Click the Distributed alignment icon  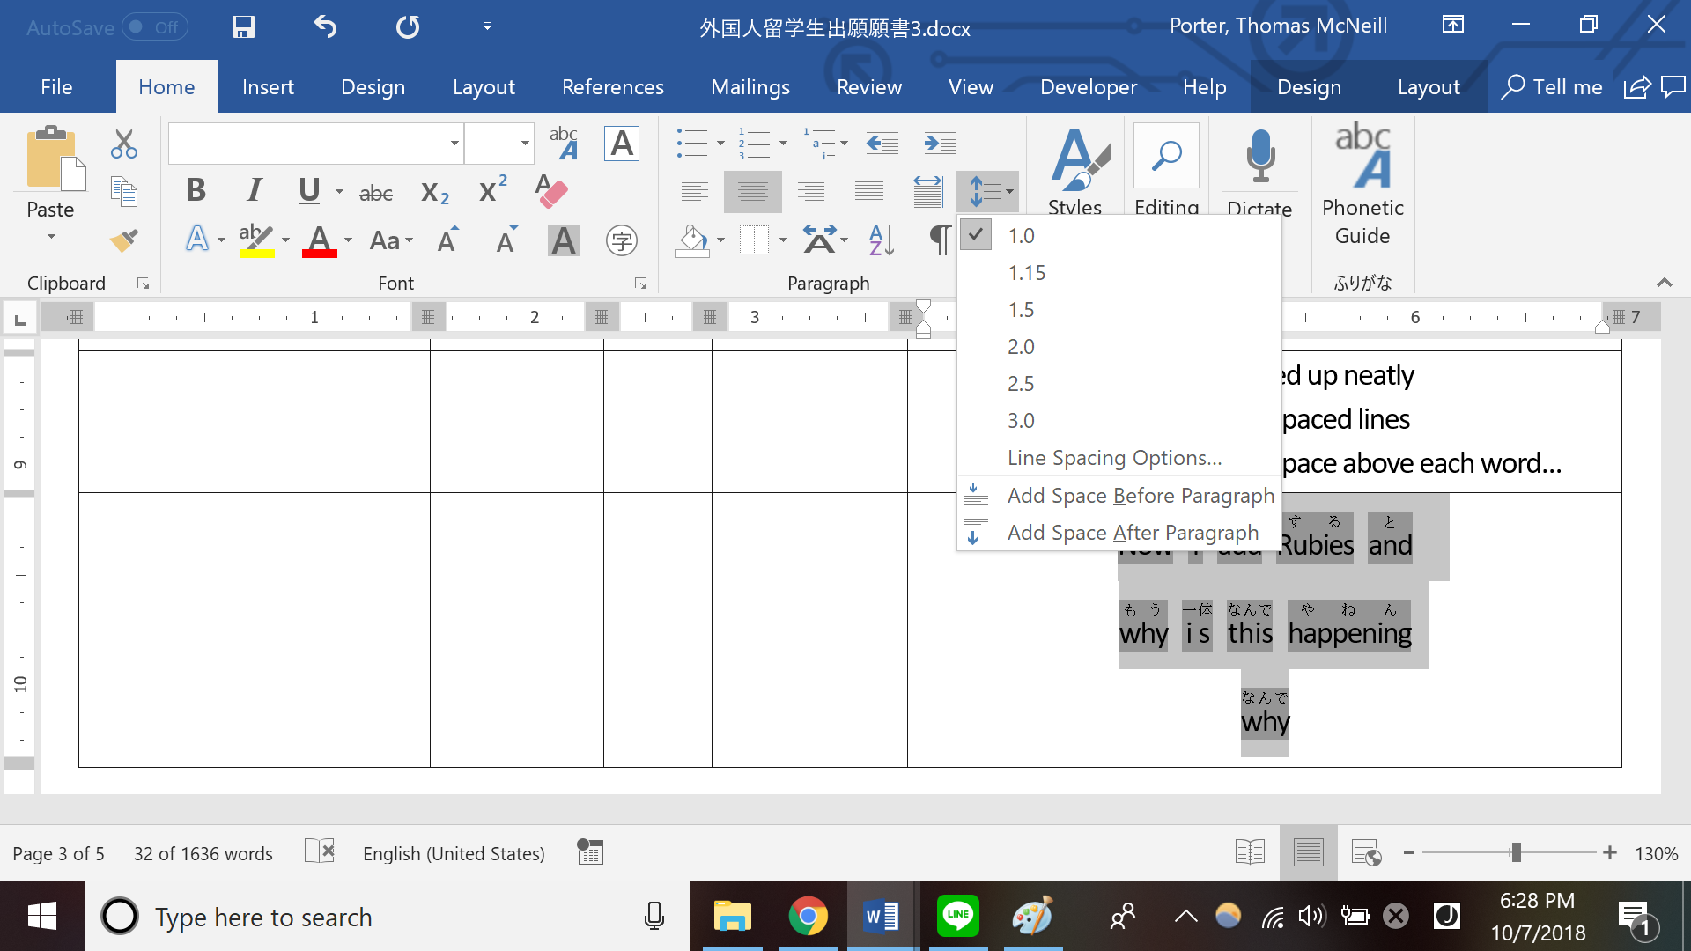pos(927,191)
